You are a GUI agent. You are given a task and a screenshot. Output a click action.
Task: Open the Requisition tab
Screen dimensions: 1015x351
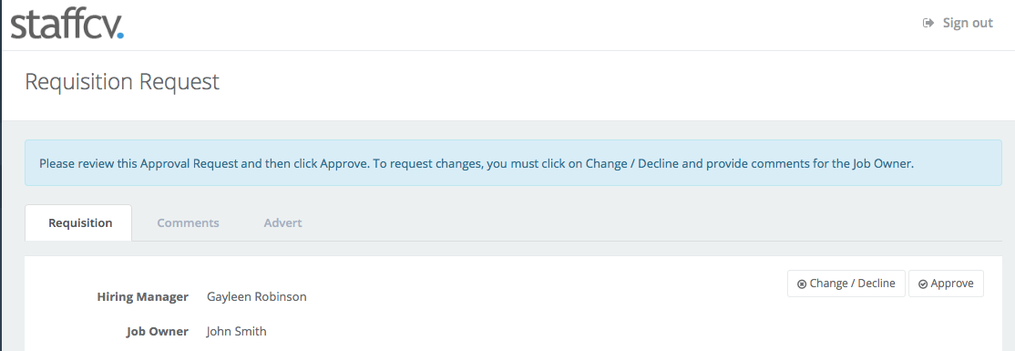(x=80, y=222)
